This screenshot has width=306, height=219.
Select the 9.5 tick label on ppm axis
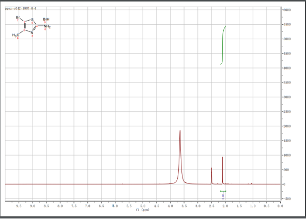(19, 206)
